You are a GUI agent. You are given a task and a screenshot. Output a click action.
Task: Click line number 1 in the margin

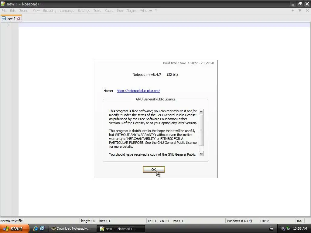pyautogui.click(x=9, y=25)
